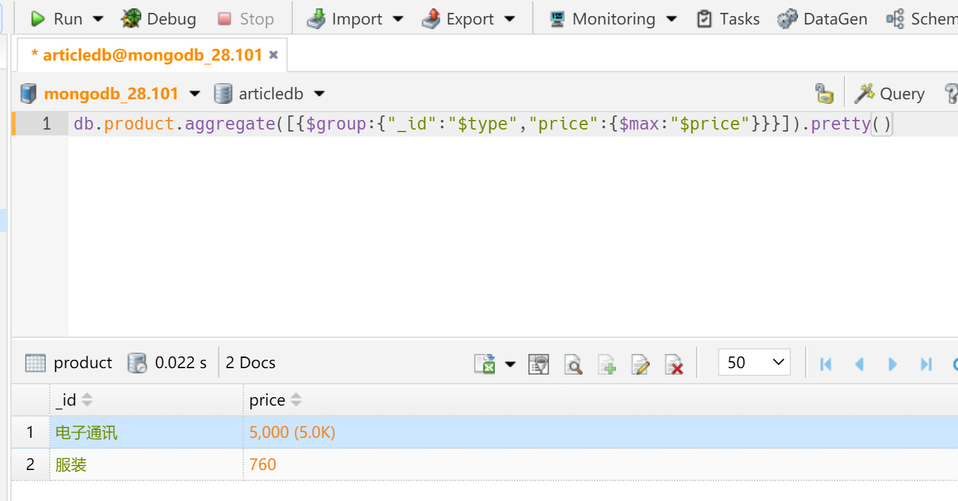Click the Run button in the toolbar
The height and width of the screenshot is (501, 958).
57,19
